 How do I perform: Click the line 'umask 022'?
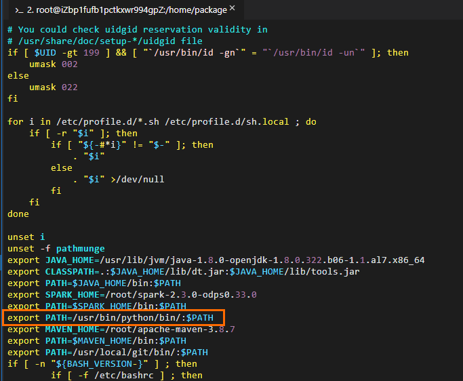tap(53, 87)
